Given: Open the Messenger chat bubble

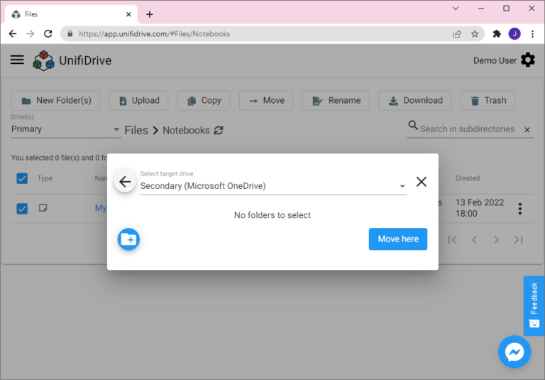Looking at the screenshot, I should [x=514, y=352].
